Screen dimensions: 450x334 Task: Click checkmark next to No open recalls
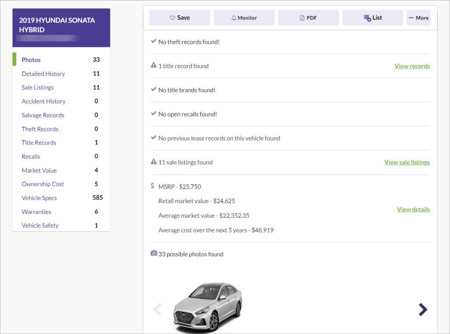click(153, 113)
